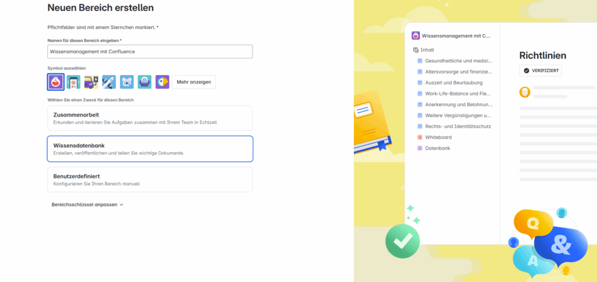The image size is (597, 282).
Task: Choose the smartphone face-scan symbol
Action: [x=73, y=82]
